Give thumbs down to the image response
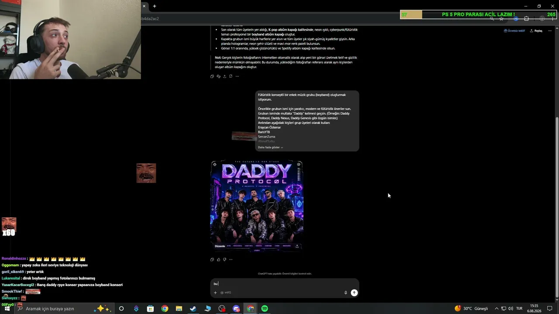559x314 pixels. click(224, 259)
